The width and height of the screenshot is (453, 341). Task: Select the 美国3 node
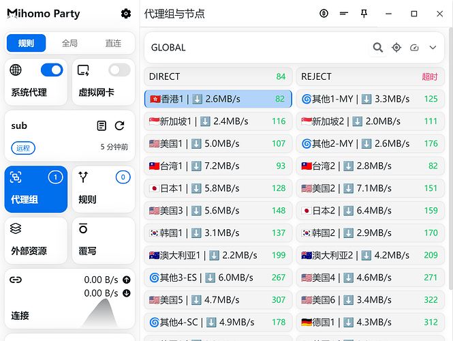[218, 211]
